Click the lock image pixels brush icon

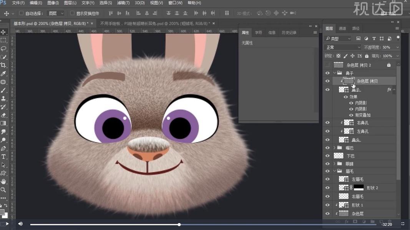pyautogui.click(x=345, y=56)
